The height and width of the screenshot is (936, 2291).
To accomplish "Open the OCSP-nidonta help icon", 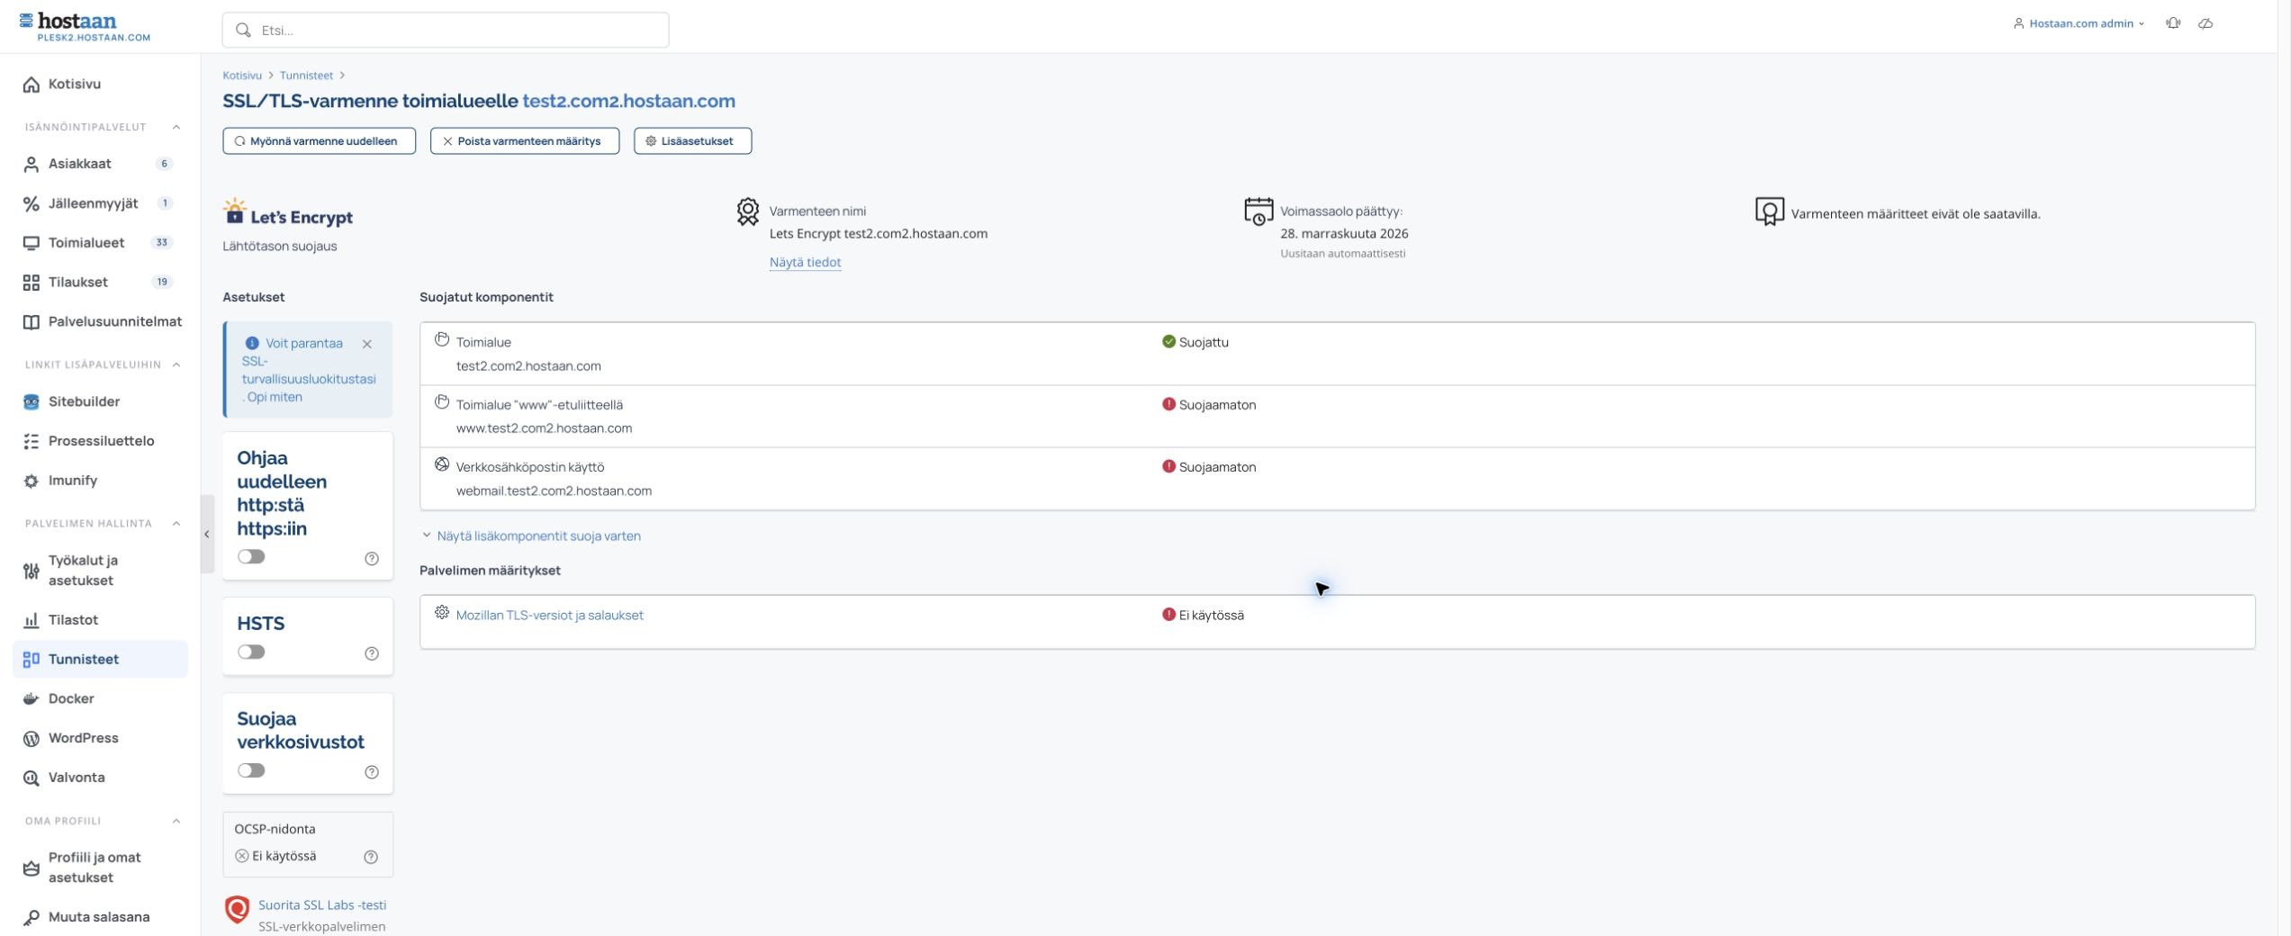I will click(x=371, y=857).
